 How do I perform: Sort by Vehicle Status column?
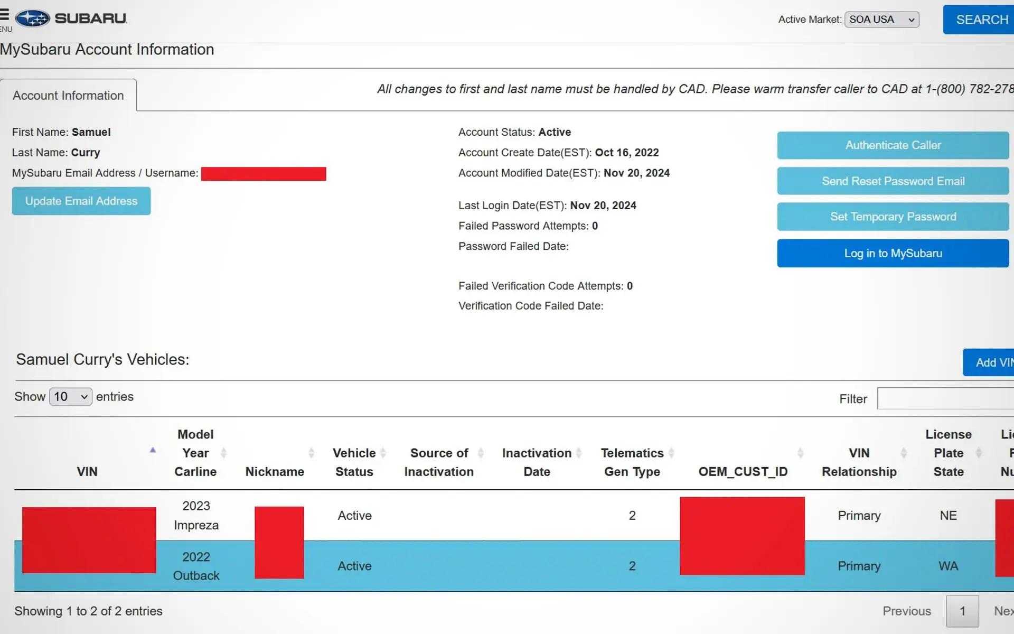pyautogui.click(x=383, y=453)
